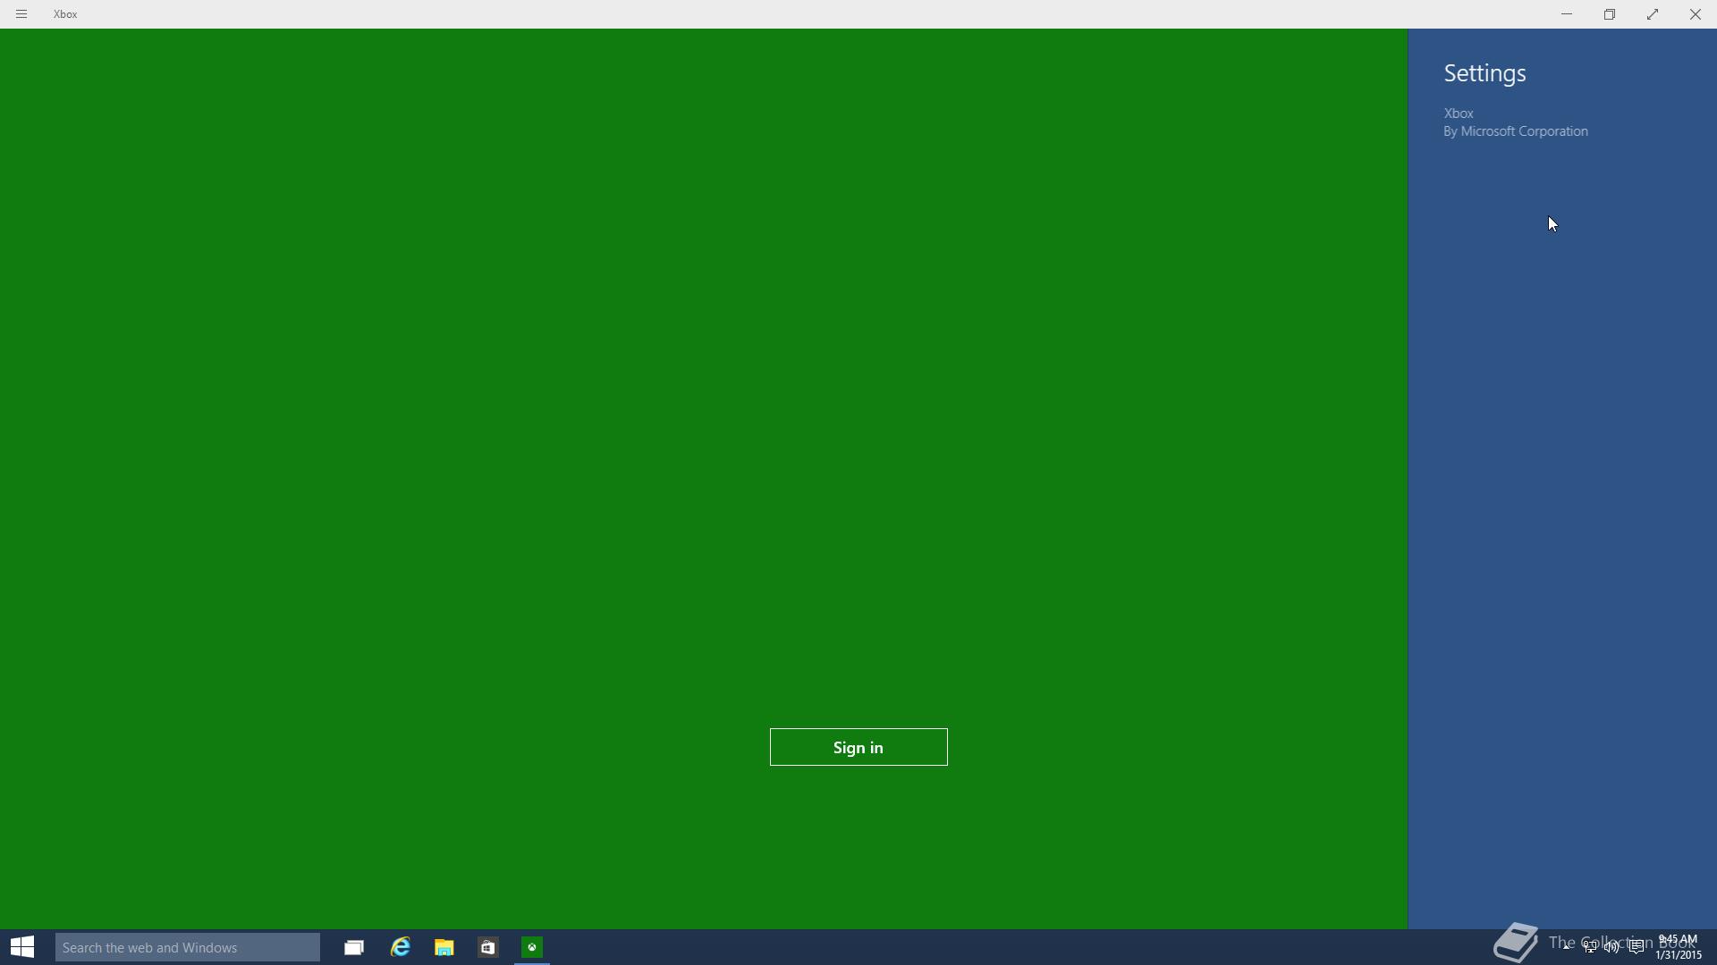
Task: Open the hamburger menu in the Xbox title bar
Action: [x=21, y=14]
